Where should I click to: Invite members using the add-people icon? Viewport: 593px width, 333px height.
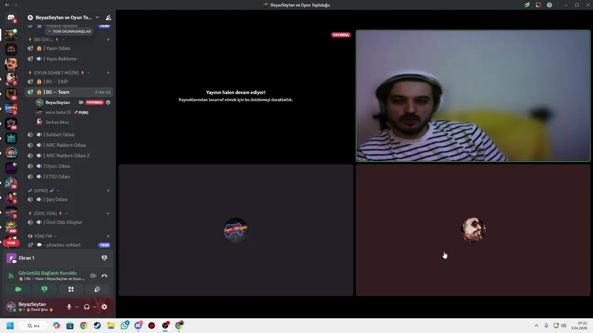coord(108,18)
